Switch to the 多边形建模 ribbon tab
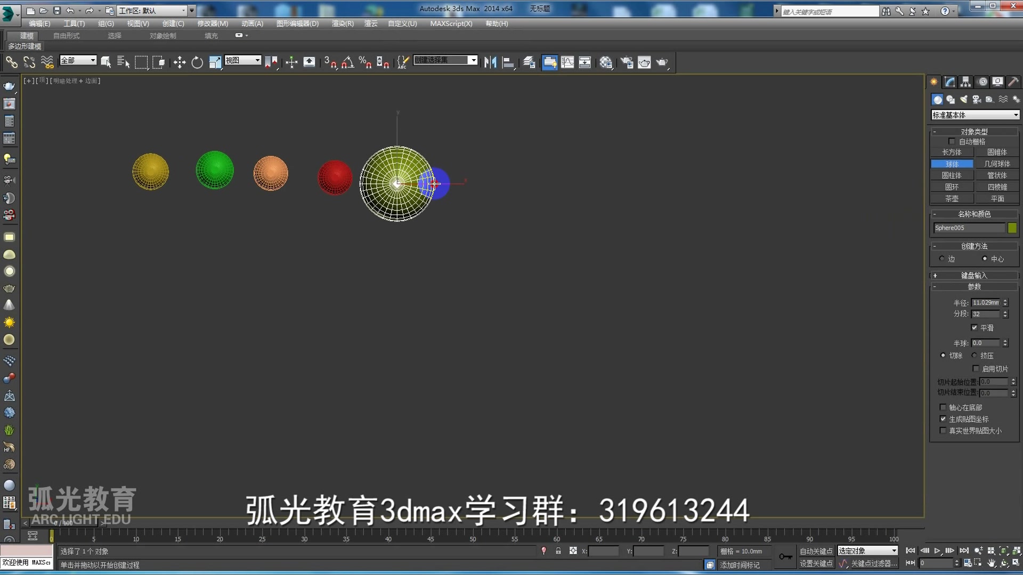This screenshot has width=1023, height=575. (x=24, y=46)
